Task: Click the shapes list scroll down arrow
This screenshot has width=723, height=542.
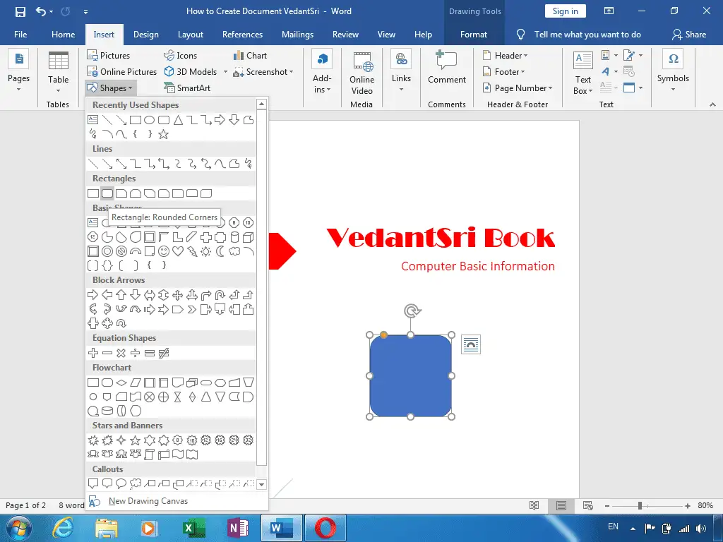Action: coord(262,484)
